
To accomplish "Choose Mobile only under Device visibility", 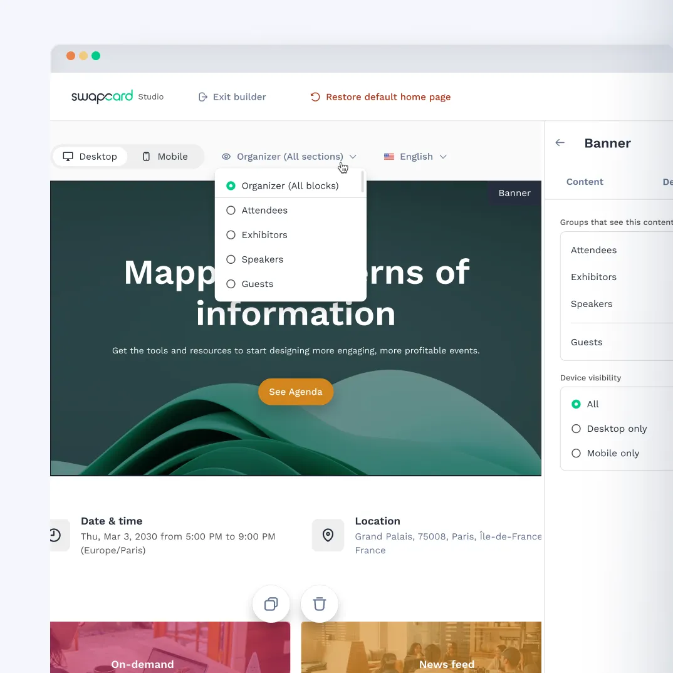I will 576,453.
